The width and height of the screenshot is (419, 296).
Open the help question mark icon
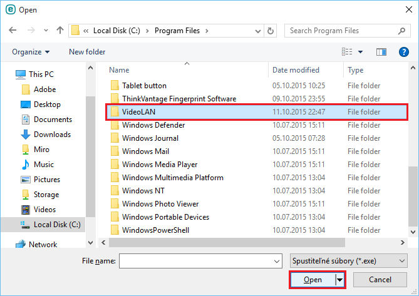(403, 52)
